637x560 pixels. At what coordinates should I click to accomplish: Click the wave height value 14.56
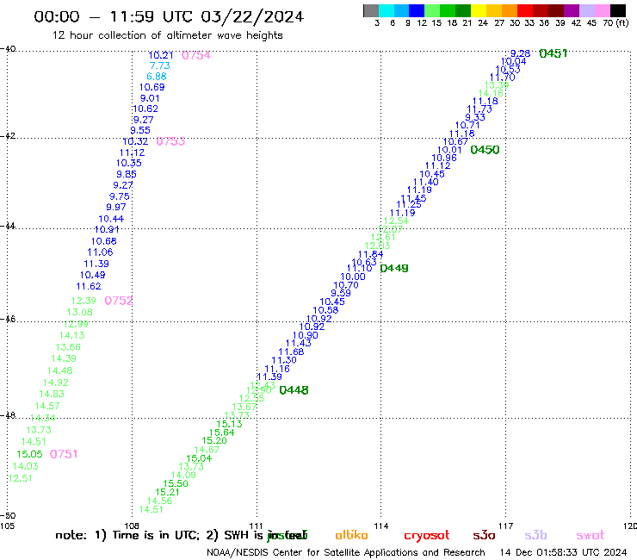(x=159, y=501)
